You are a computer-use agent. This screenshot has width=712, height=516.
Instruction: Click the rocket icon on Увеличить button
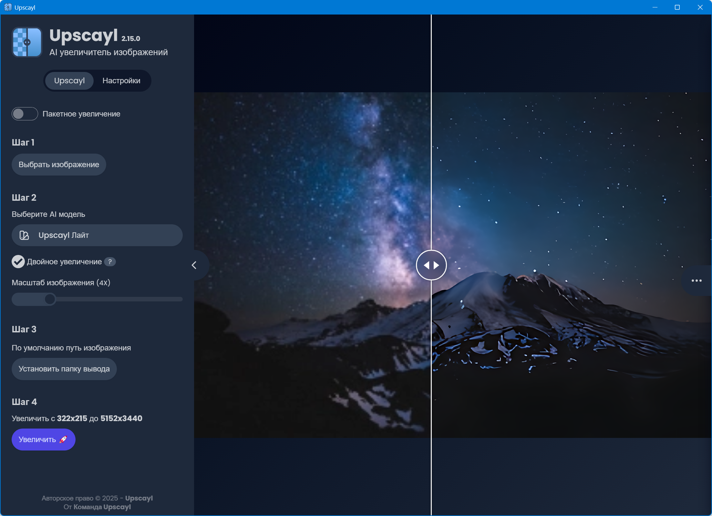click(63, 439)
